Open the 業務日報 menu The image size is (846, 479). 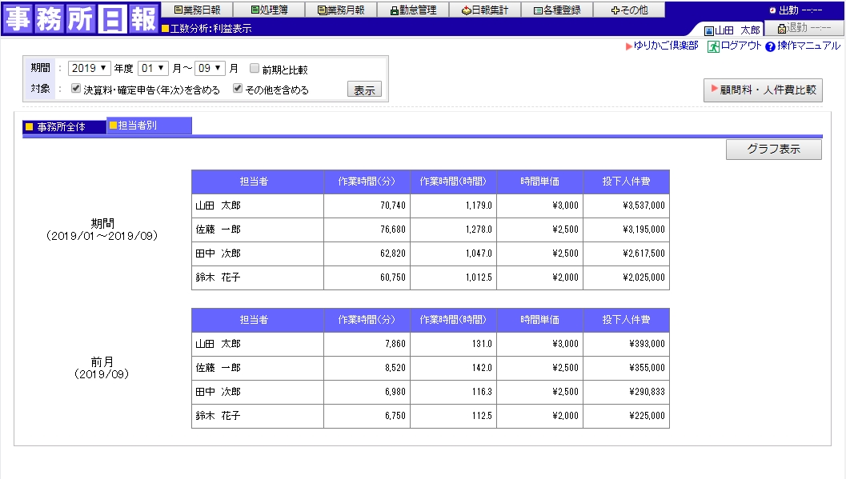pyautogui.click(x=197, y=10)
